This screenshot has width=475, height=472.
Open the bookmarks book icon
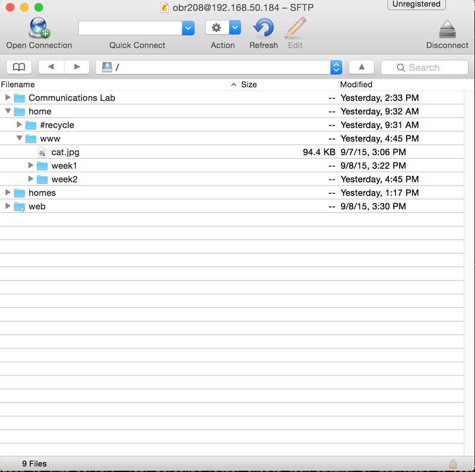tap(19, 67)
